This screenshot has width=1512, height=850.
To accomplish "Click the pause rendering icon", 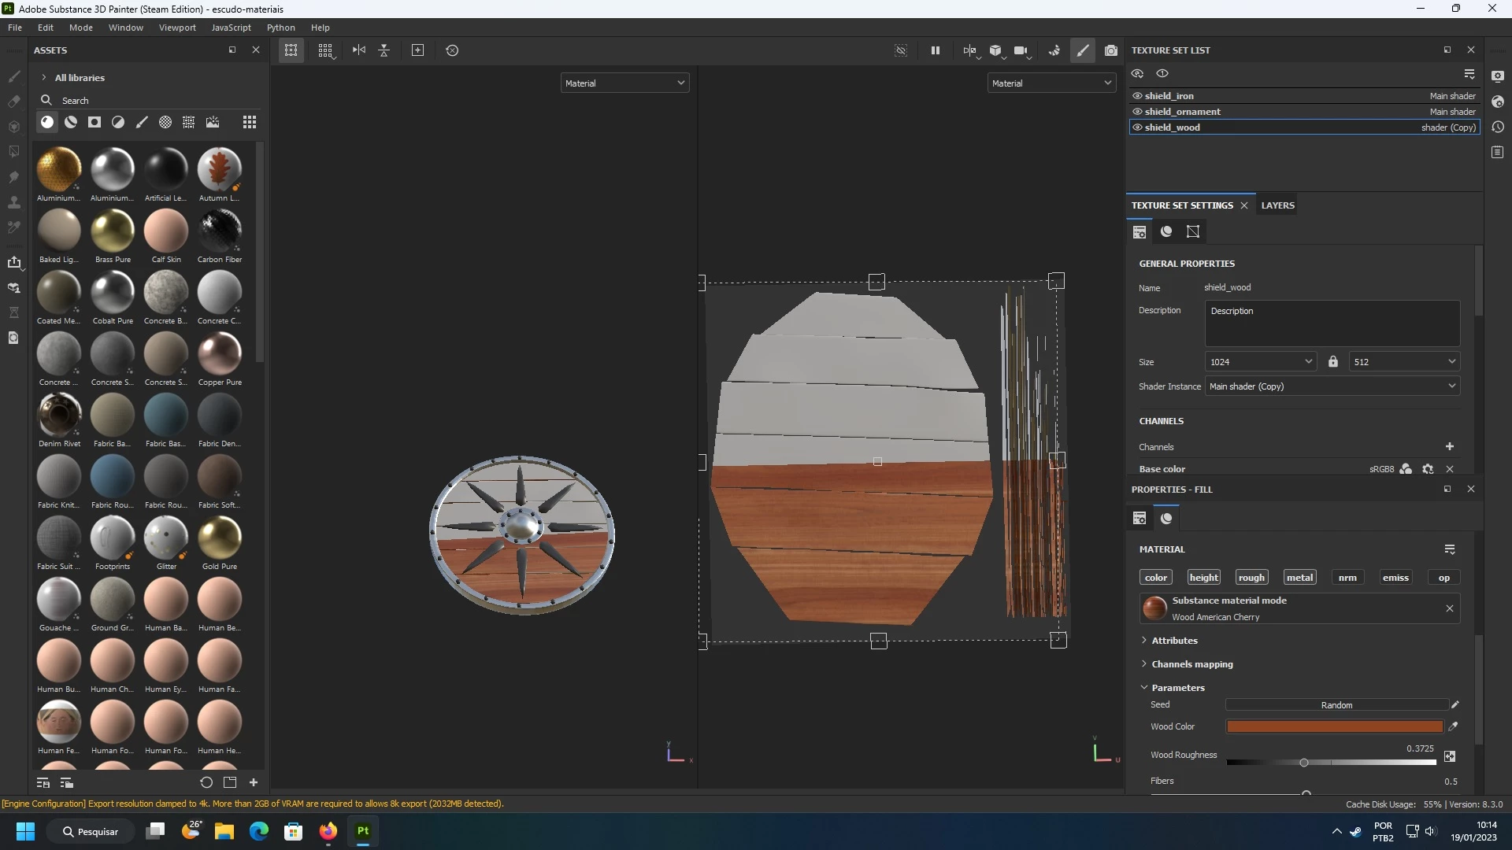I will point(936,50).
